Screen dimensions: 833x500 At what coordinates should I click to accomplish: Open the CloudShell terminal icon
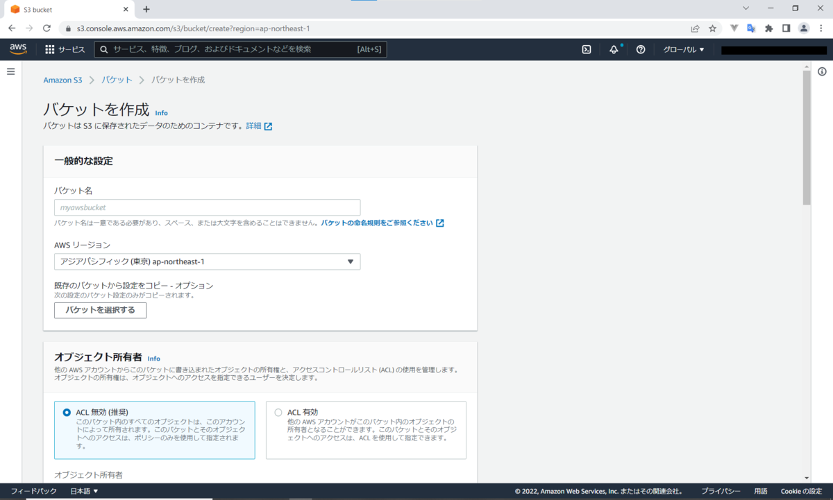(587, 49)
